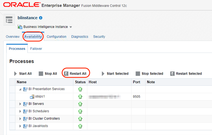The height and width of the screenshot is (135, 212).
Task: Click the Restart All icon
Action: tap(66, 74)
